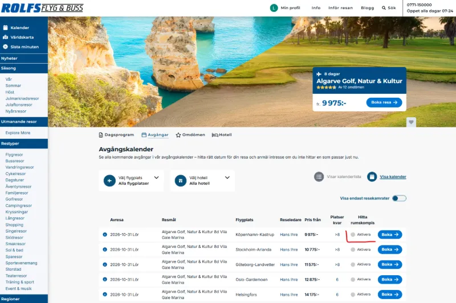Collapse Utmanande resor sidebar section

point(24,122)
